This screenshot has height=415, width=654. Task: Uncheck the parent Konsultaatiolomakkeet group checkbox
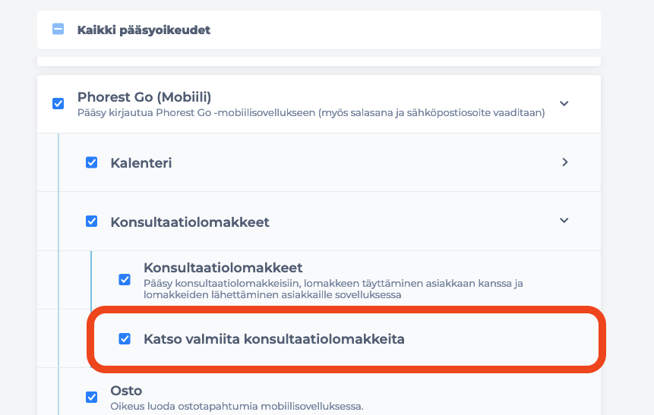tap(91, 221)
